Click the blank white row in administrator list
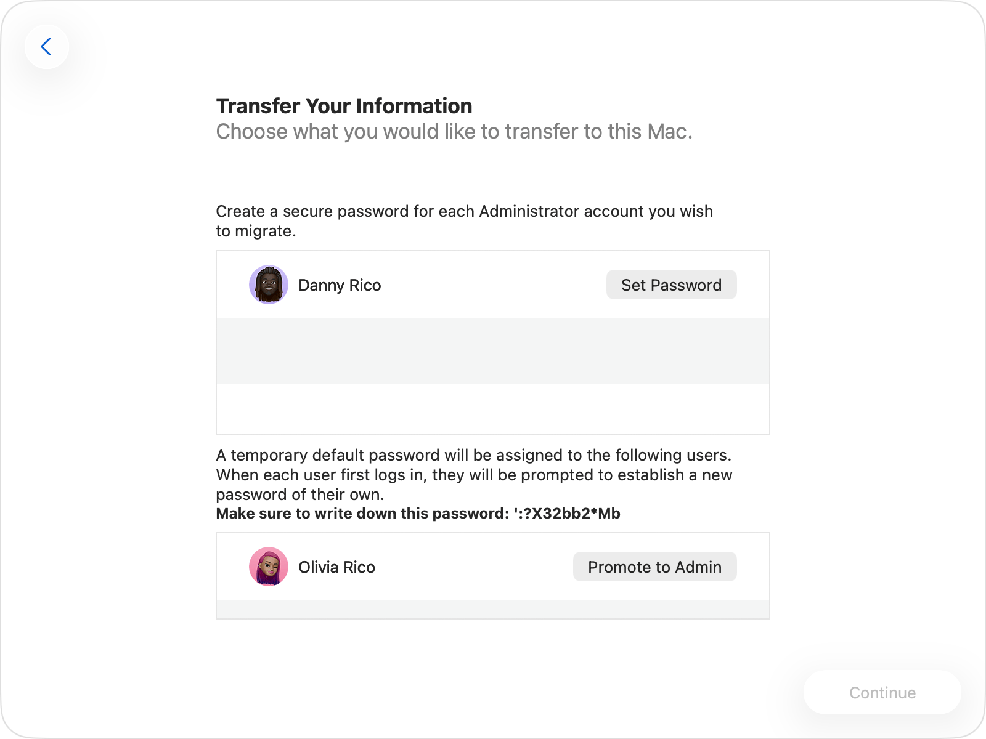Image resolution: width=986 pixels, height=739 pixels. tap(492, 408)
